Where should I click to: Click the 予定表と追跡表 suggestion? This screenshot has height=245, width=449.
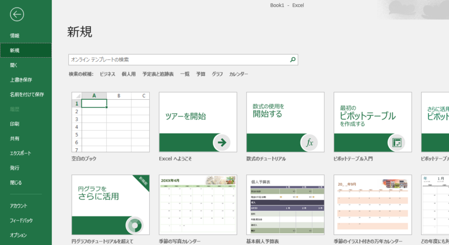click(158, 74)
